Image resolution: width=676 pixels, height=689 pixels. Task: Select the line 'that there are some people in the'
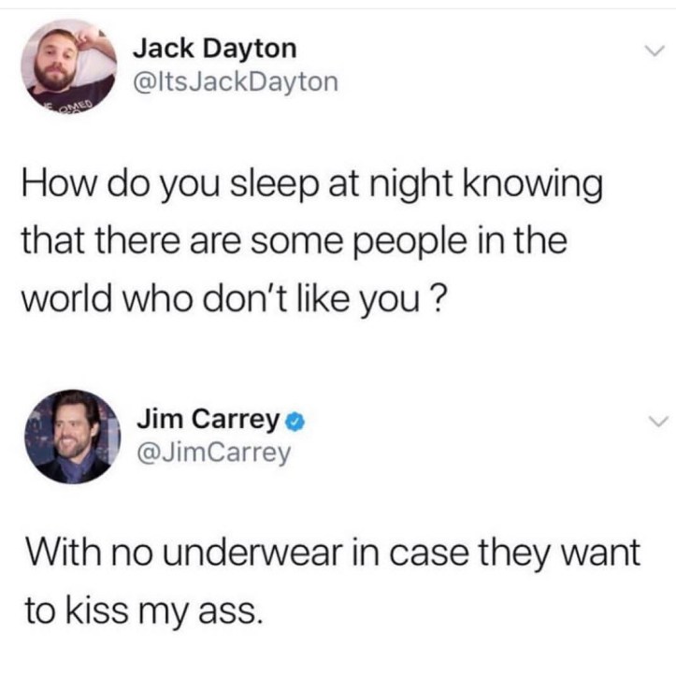pyautogui.click(x=294, y=241)
